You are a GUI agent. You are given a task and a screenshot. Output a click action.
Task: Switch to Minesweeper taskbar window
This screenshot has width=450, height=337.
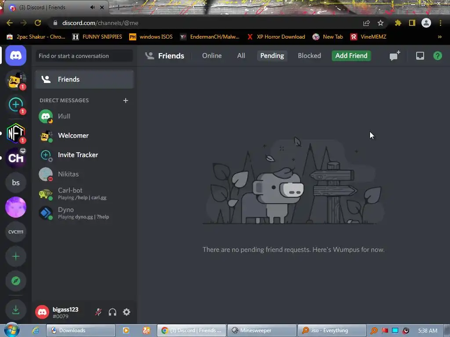(262, 330)
